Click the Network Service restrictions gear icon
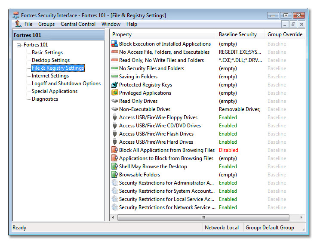The height and width of the screenshot is (247, 320). (x=115, y=207)
